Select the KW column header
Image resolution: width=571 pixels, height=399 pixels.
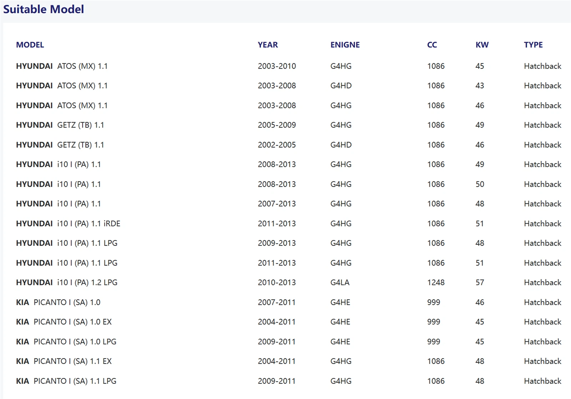482,45
